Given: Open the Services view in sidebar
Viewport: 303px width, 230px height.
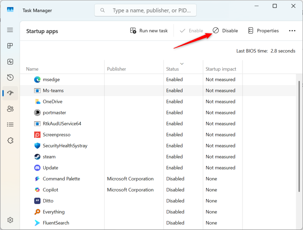Looking at the screenshot, I should (x=10, y=140).
